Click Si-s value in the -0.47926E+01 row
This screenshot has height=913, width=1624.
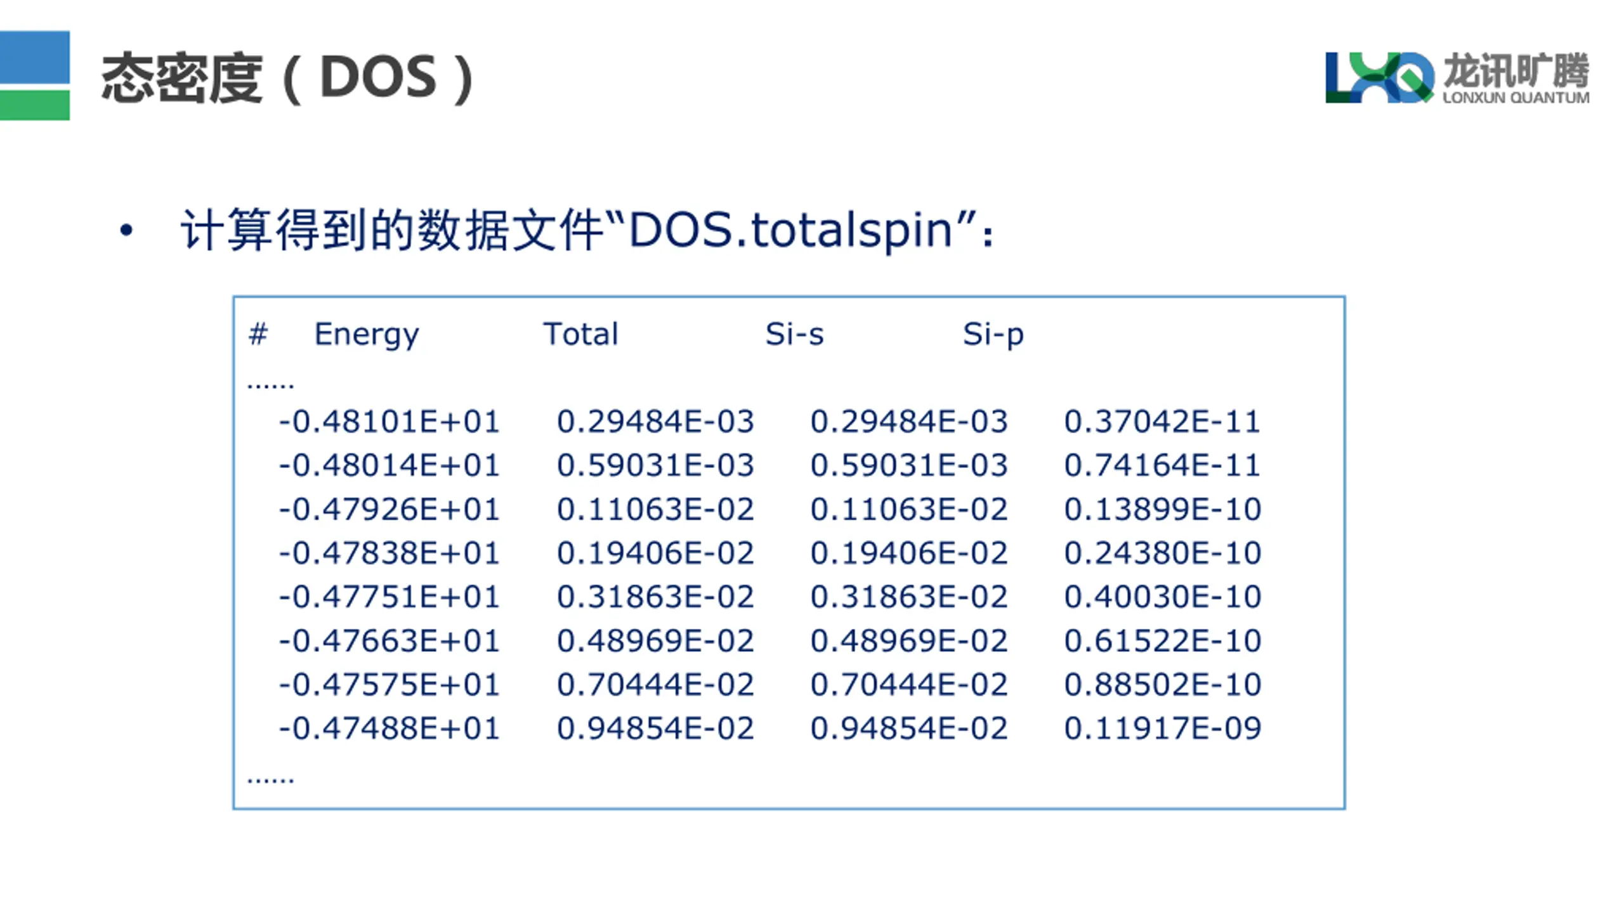[x=909, y=509]
